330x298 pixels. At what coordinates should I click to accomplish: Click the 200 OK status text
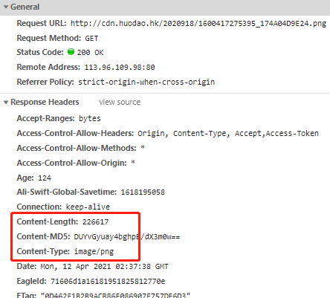(90, 53)
